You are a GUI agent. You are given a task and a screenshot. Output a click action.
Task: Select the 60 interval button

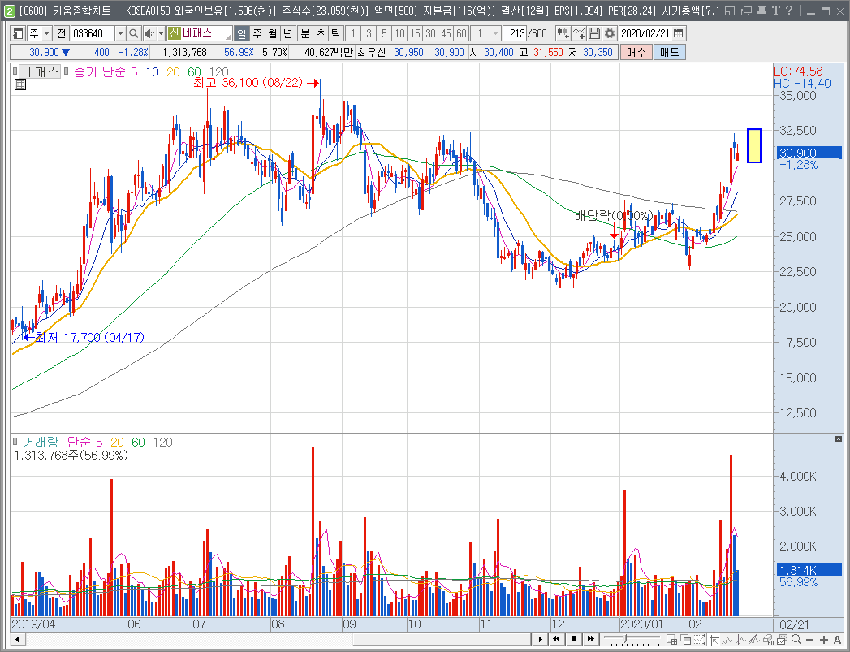(461, 33)
